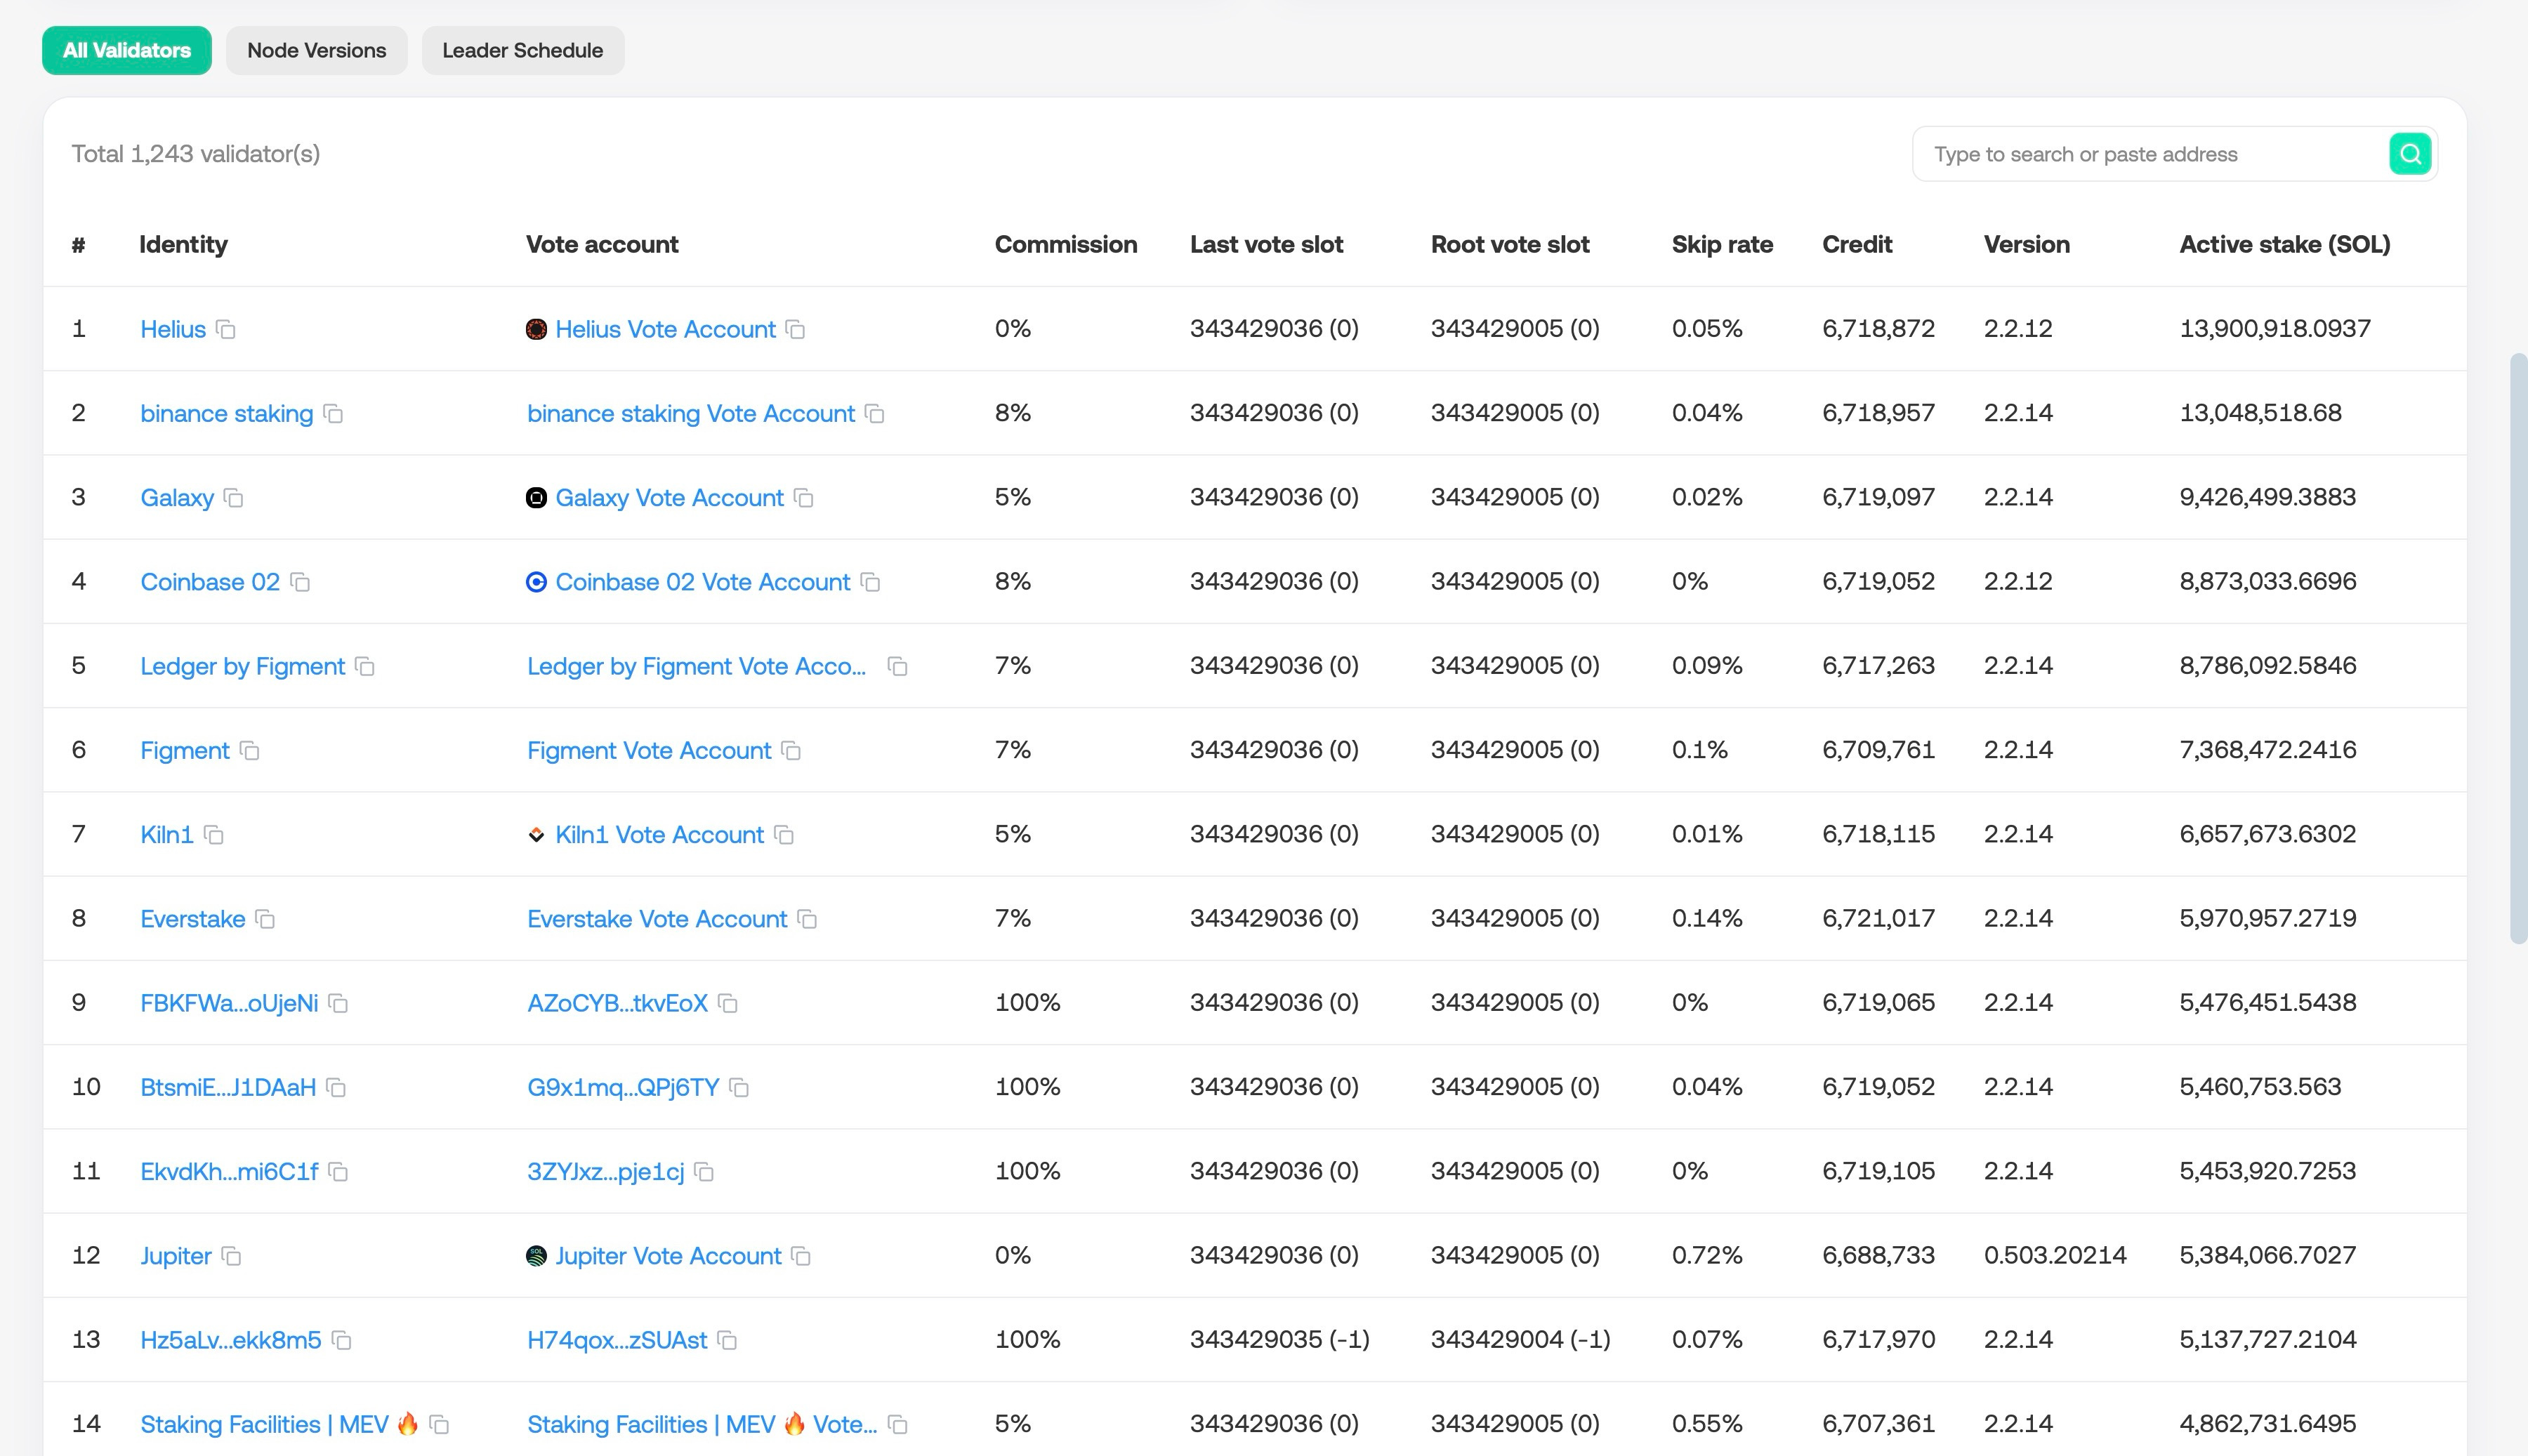Focus the search or paste address field

(2150, 154)
